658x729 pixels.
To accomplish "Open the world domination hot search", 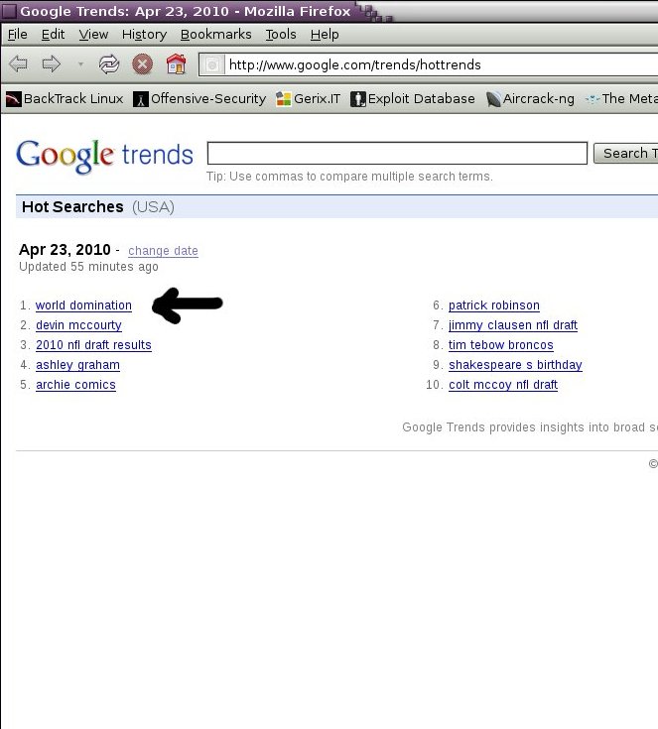I will (x=83, y=305).
